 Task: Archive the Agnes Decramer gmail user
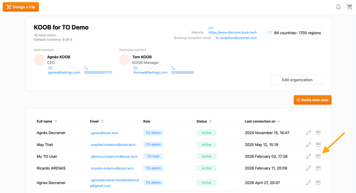(318, 182)
